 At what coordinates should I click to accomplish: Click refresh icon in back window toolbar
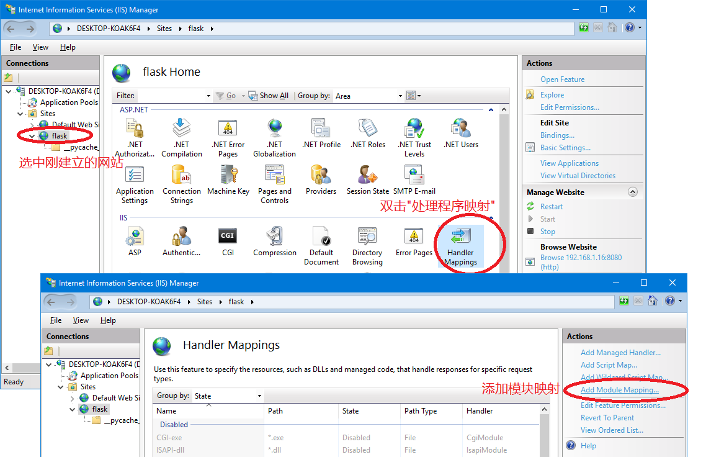pos(584,27)
